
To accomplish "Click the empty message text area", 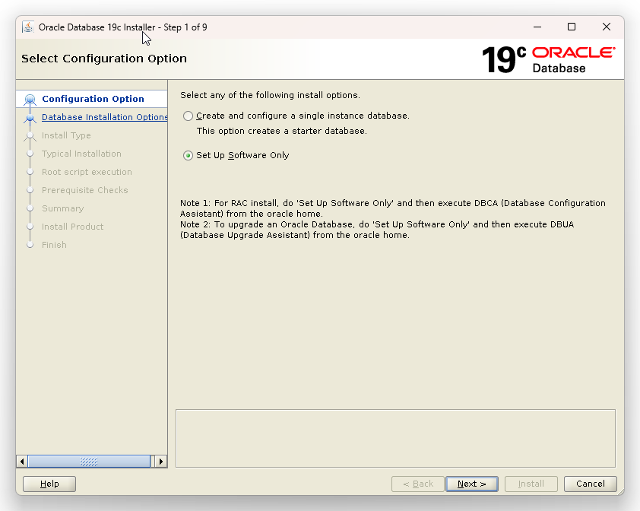I will coord(395,438).
